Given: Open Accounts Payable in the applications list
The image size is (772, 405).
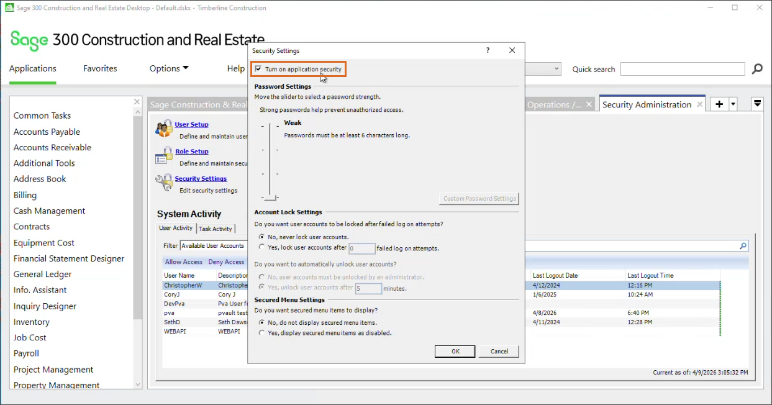Looking at the screenshot, I should (x=47, y=132).
